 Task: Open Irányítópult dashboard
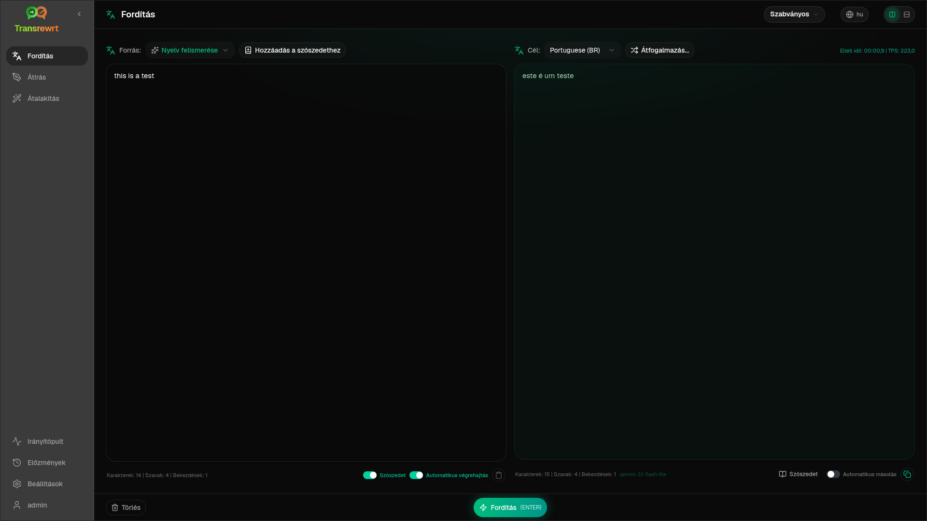coord(47,441)
